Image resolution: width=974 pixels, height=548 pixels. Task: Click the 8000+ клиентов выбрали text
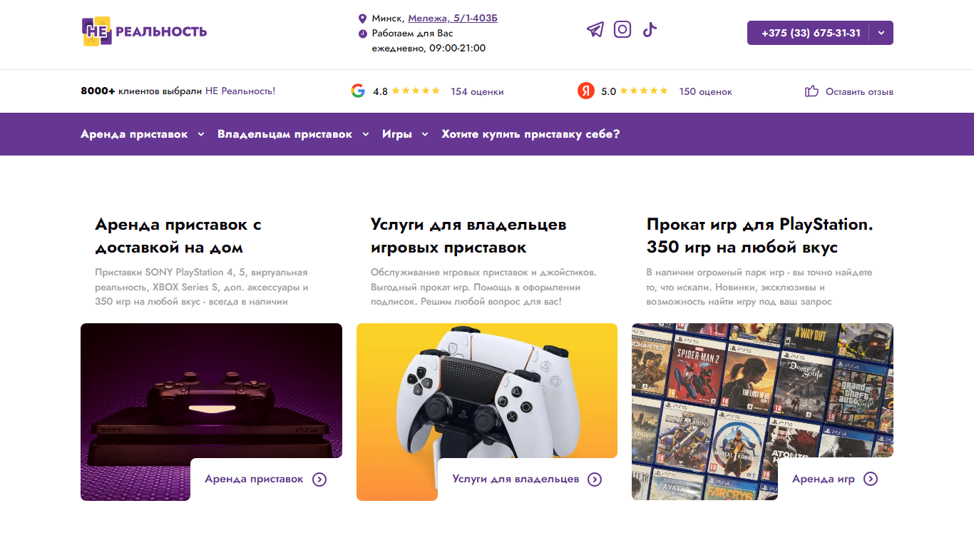coord(178,91)
